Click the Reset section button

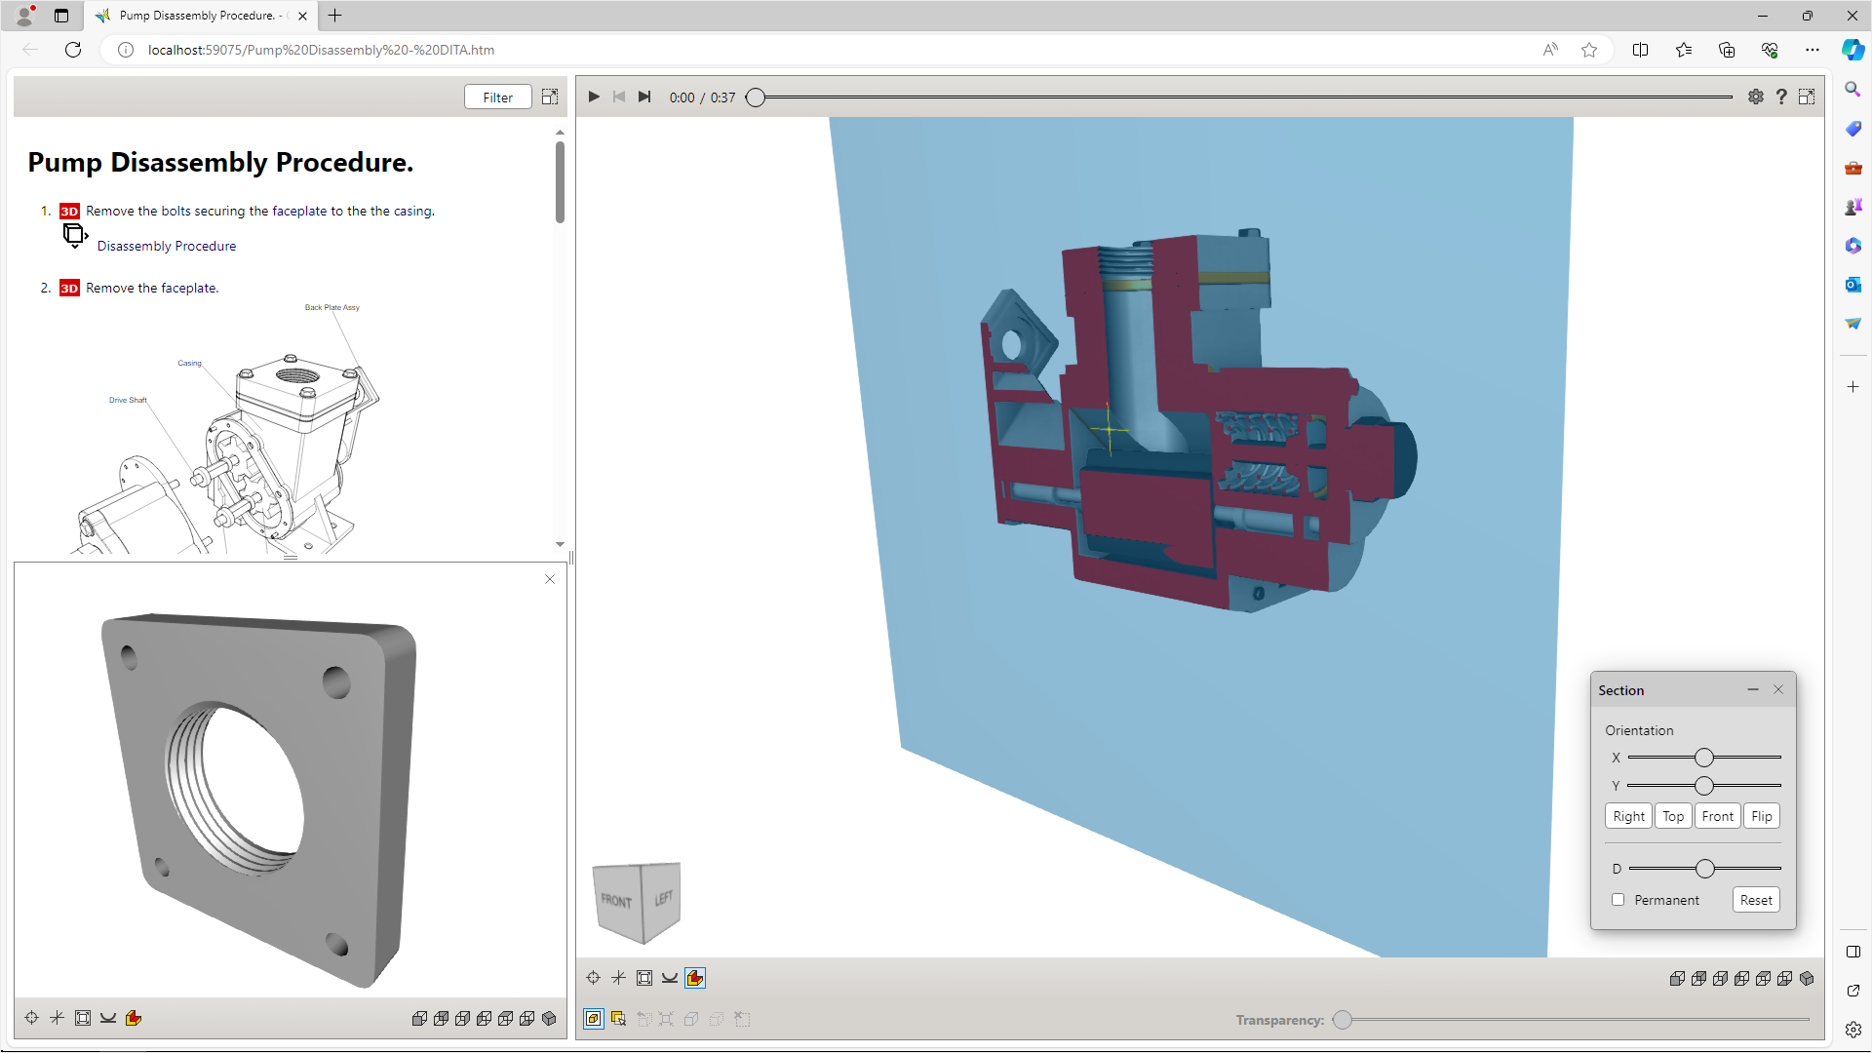[1755, 899]
